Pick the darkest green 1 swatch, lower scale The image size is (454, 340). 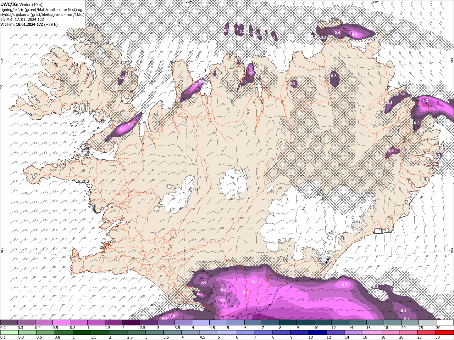82,333
